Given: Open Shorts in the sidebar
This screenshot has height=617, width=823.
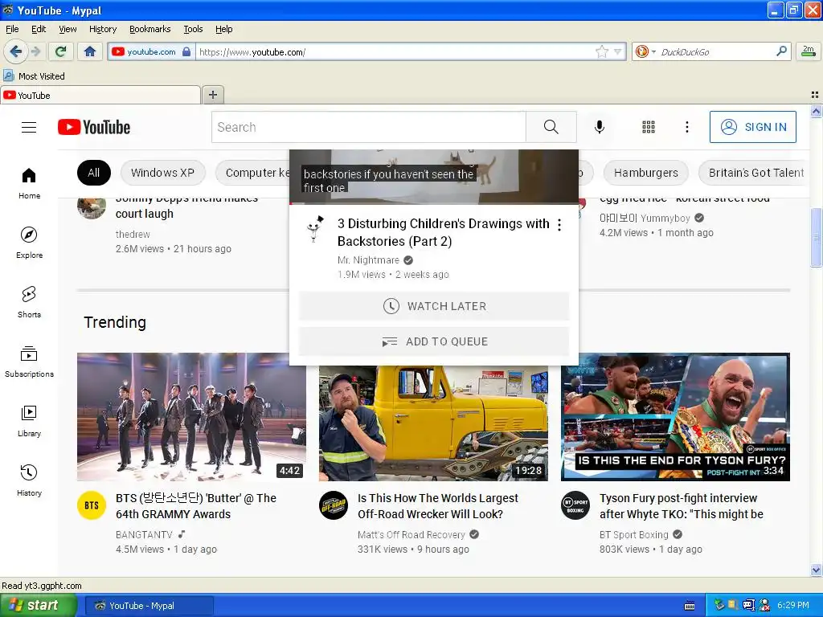Looking at the screenshot, I should (29, 302).
